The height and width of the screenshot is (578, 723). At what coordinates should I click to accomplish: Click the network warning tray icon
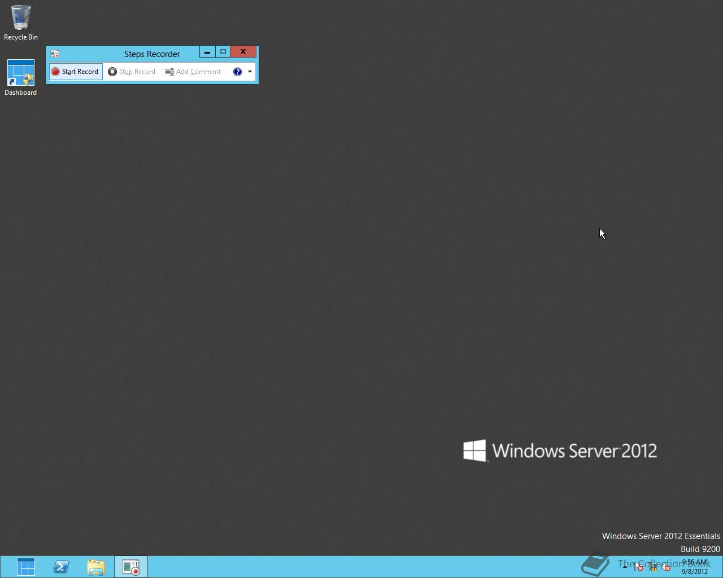(x=652, y=567)
